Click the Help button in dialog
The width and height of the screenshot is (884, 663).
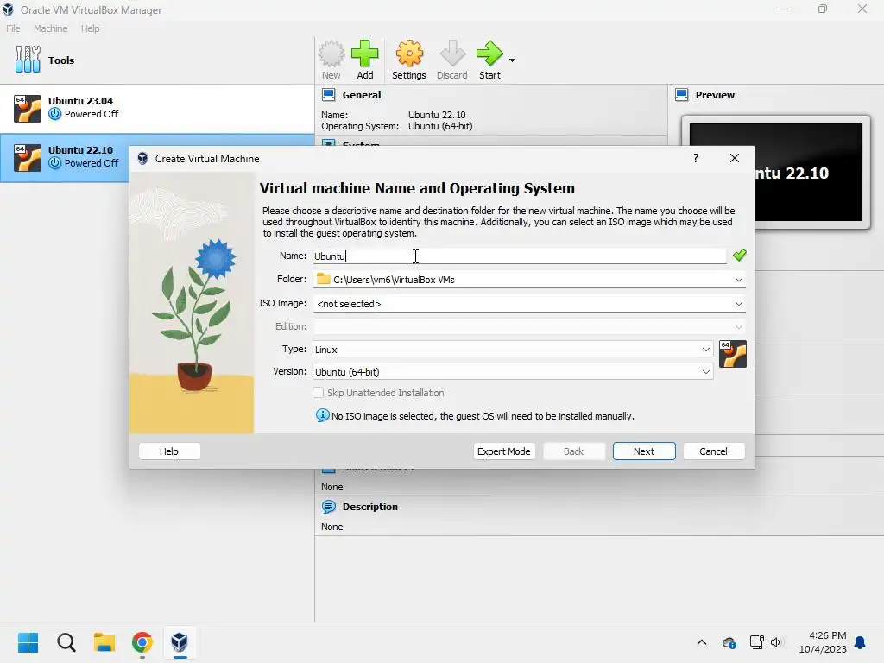click(169, 451)
